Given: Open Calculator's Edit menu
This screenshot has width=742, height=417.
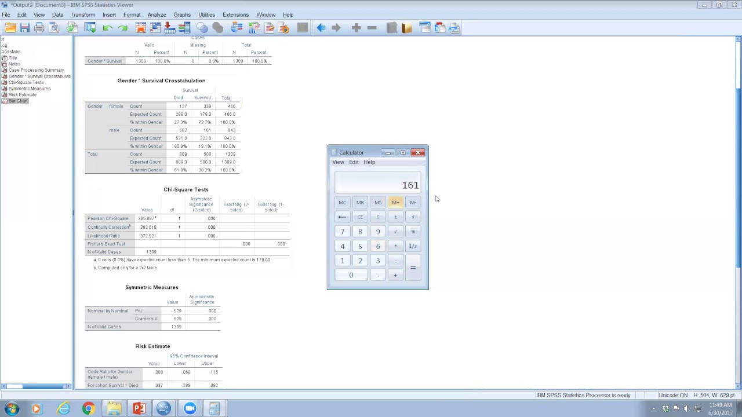Looking at the screenshot, I should (x=354, y=162).
